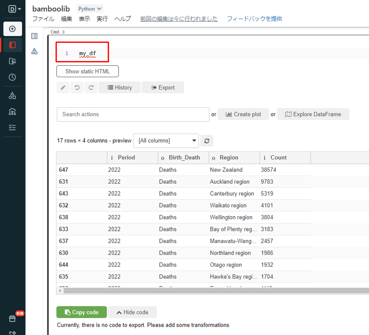The height and width of the screenshot is (335, 369).
Task: Click the undo arrow icon
Action: click(x=77, y=88)
